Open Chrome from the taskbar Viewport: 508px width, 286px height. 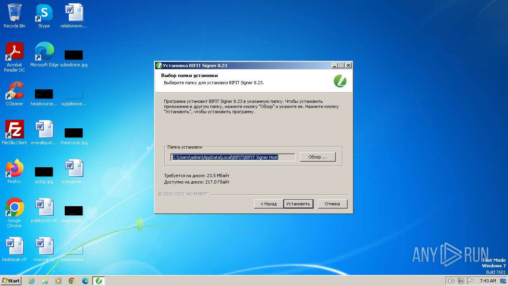point(72,281)
